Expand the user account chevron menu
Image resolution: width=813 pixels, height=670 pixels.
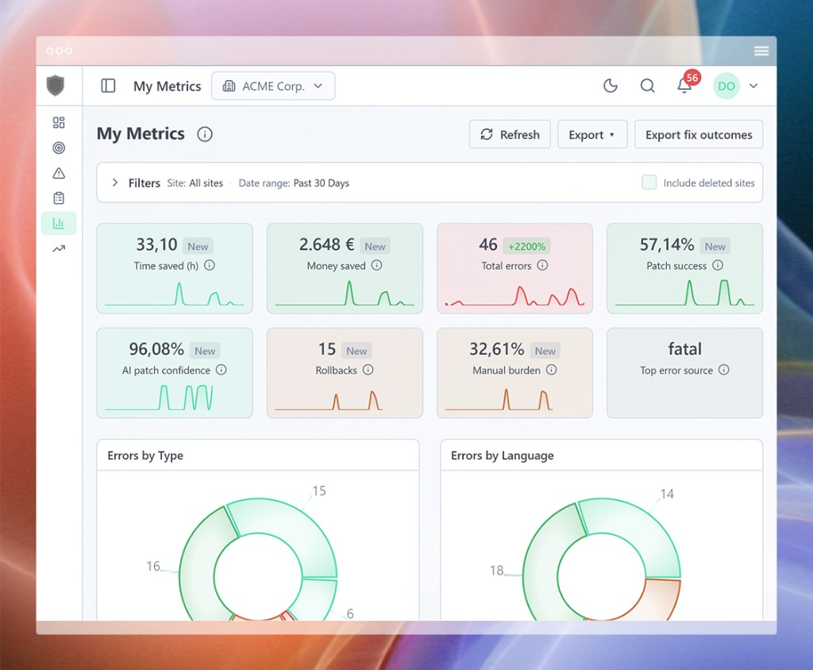pos(753,86)
